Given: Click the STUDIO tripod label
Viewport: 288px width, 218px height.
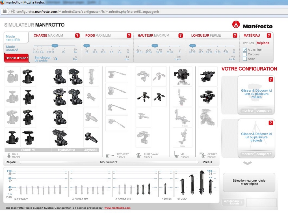Looking at the screenshot, I should click(182, 199).
